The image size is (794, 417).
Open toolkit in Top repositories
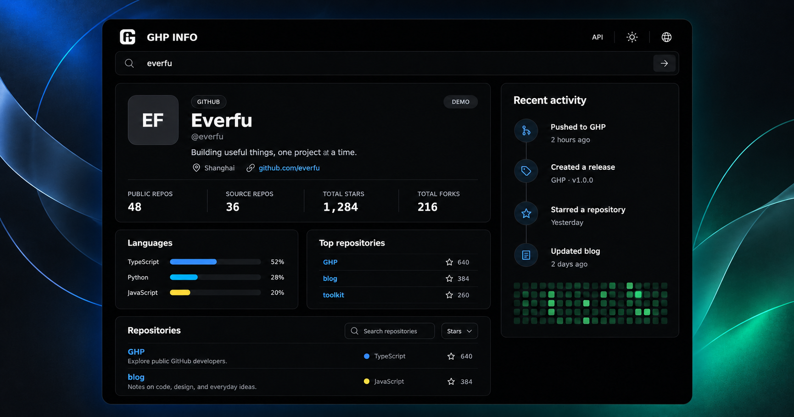(333, 295)
